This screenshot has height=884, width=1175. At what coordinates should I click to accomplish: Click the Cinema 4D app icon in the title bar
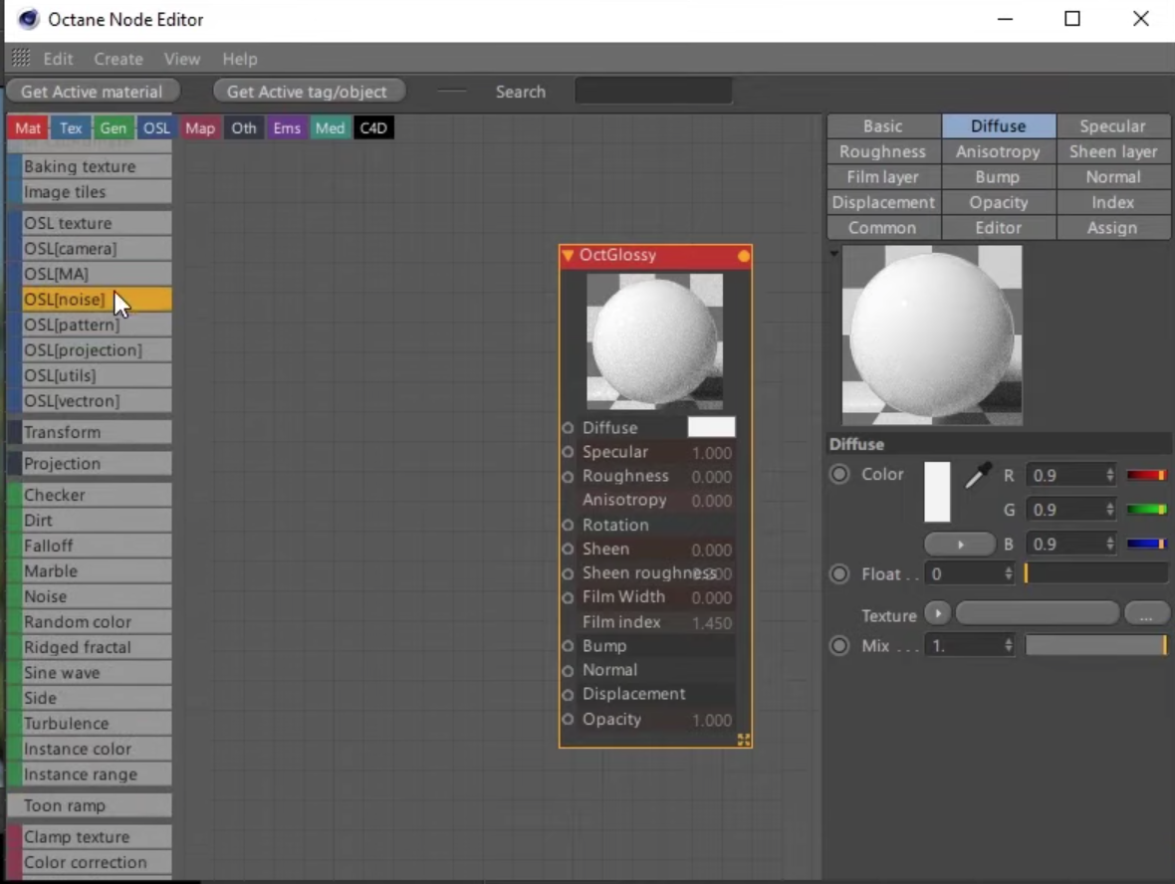tap(29, 19)
